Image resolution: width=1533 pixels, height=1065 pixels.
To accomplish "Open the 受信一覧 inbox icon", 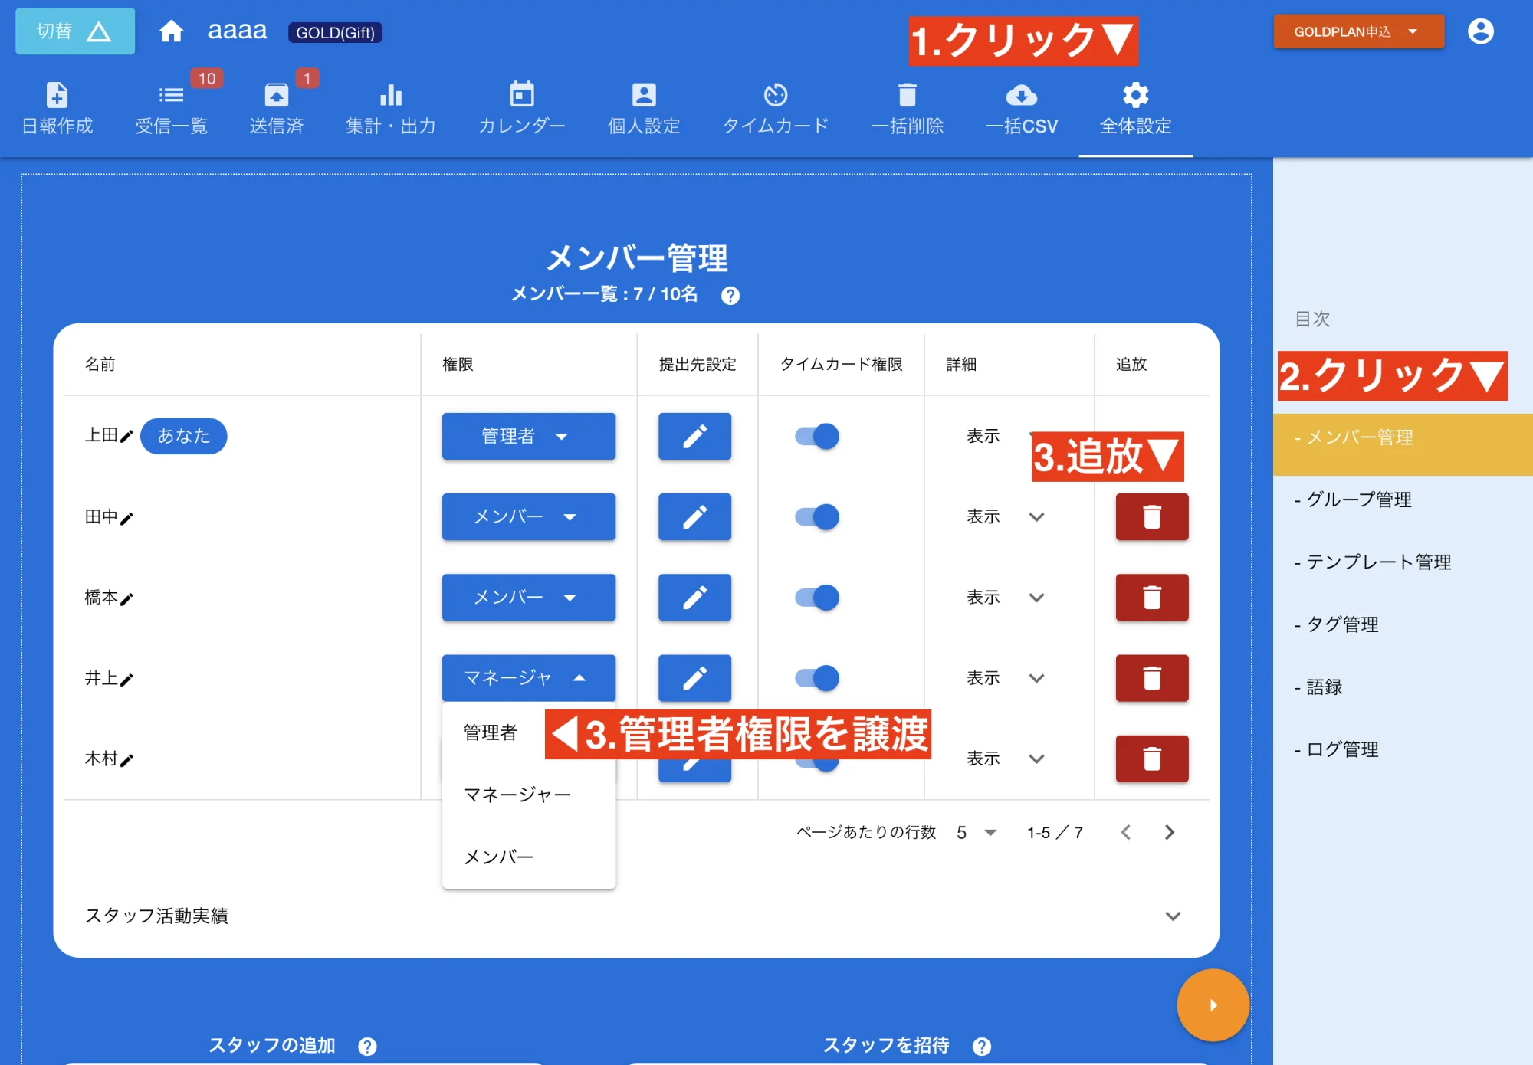I will (x=170, y=107).
